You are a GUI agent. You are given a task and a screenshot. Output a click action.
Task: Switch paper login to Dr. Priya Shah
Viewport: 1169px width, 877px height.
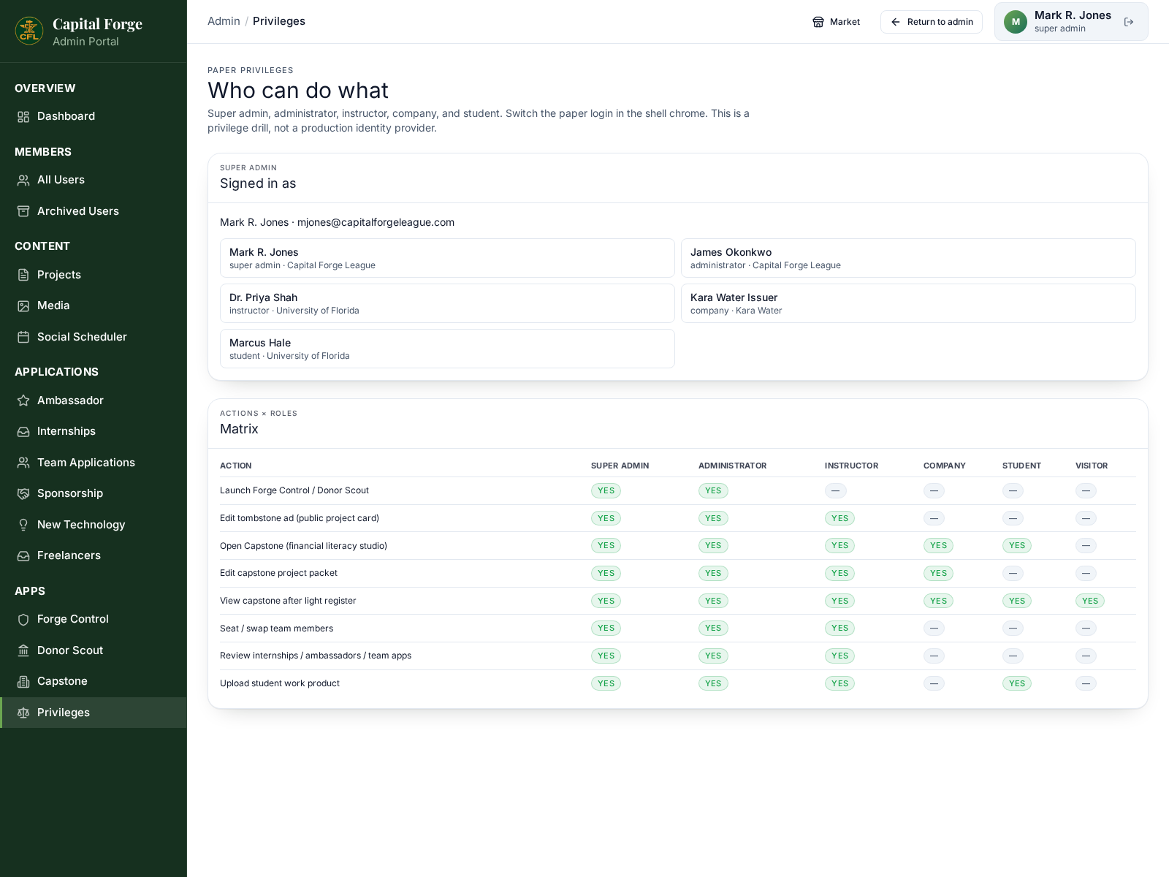(x=447, y=303)
